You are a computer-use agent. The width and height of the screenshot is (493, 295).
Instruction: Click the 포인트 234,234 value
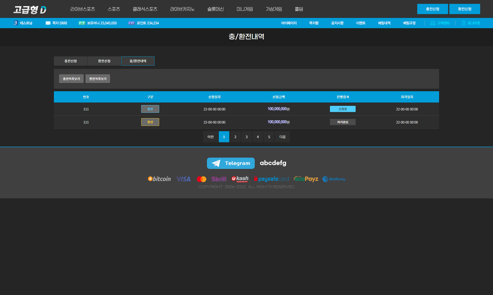(x=148, y=23)
